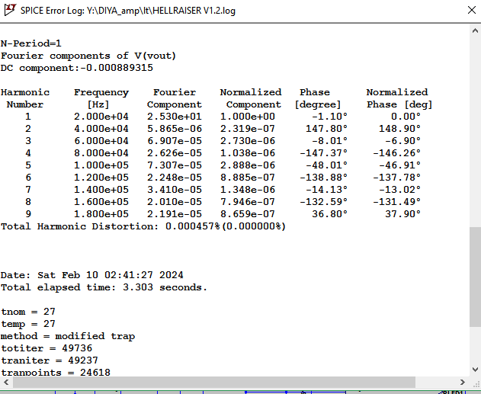Screen dimensions: 481x394
Task: Click normalized phase 148.90°
Action: [399, 129]
